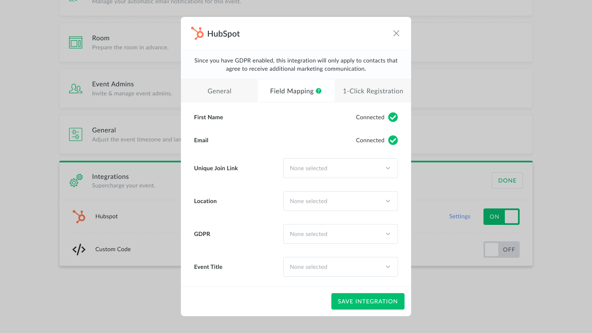The width and height of the screenshot is (592, 333).
Task: Enable the Custom Code toggle
Action: coord(501,250)
